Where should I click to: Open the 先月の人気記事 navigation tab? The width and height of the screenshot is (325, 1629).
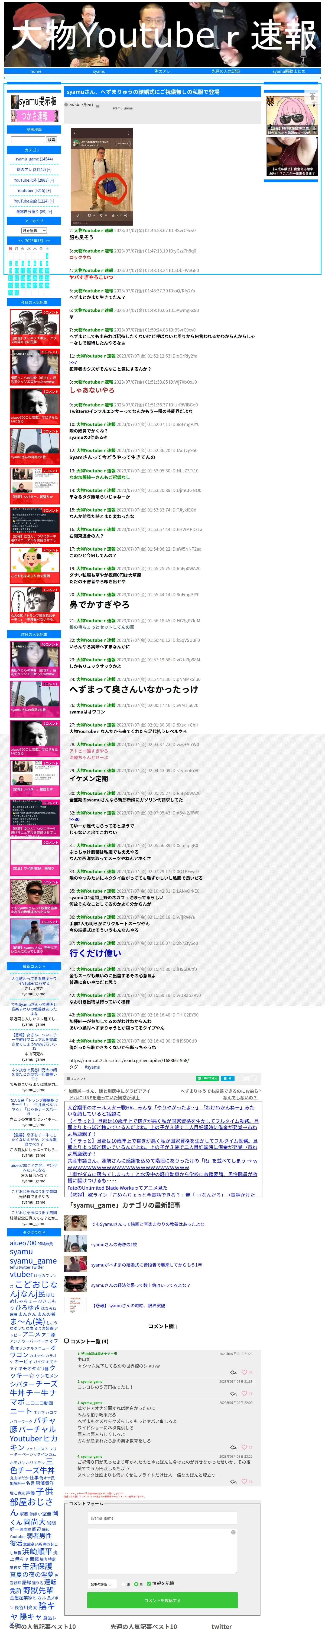[x=225, y=71]
